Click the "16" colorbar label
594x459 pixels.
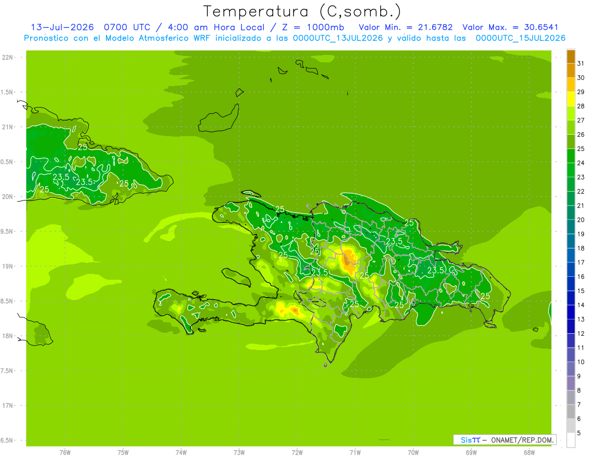click(581, 277)
